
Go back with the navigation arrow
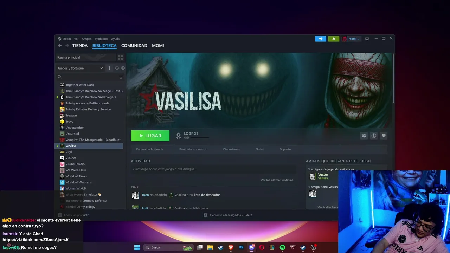point(60,46)
